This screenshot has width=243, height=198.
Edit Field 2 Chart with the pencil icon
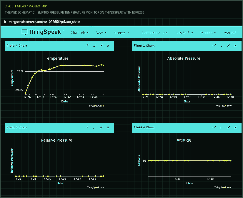(x=229, y=45)
